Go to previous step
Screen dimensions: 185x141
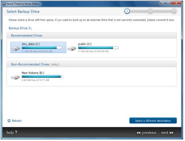147,133
